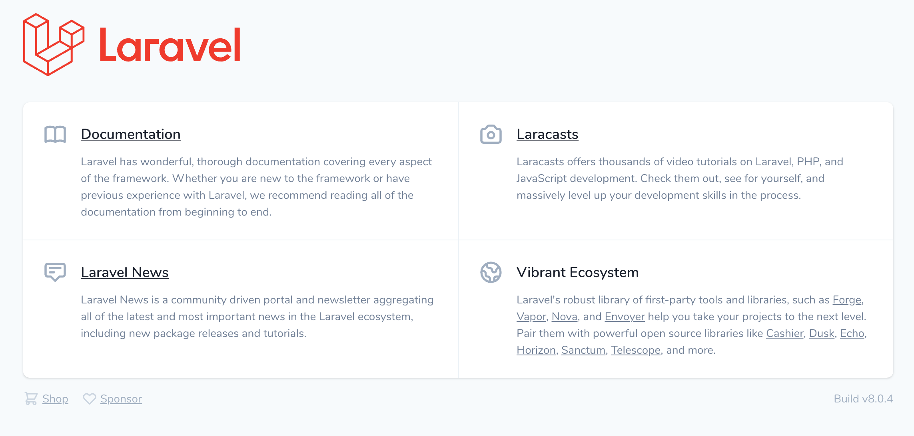Open the Laracasts link
Screen dimensions: 914x436
(547, 134)
